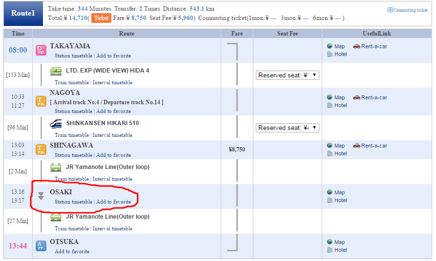The height and width of the screenshot is (261, 436).
Task: Click the LTD. EXP (WIDE VIEW) HIDA 4 name
Action: pyautogui.click(x=107, y=71)
